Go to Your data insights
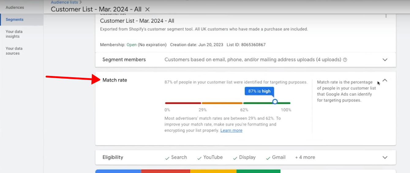410x173 pixels. (x=14, y=34)
